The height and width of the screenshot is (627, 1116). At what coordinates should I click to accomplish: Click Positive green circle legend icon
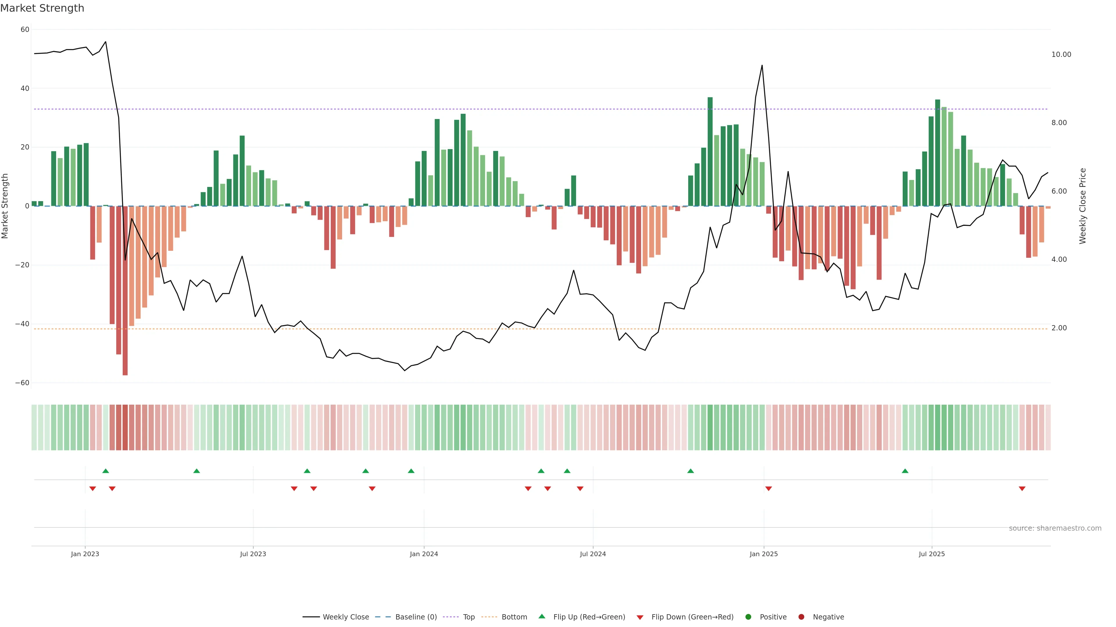click(748, 617)
